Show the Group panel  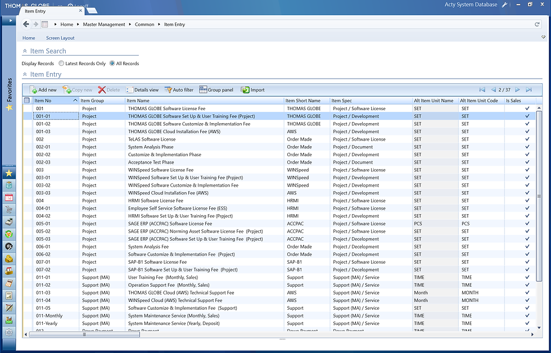tap(203, 90)
